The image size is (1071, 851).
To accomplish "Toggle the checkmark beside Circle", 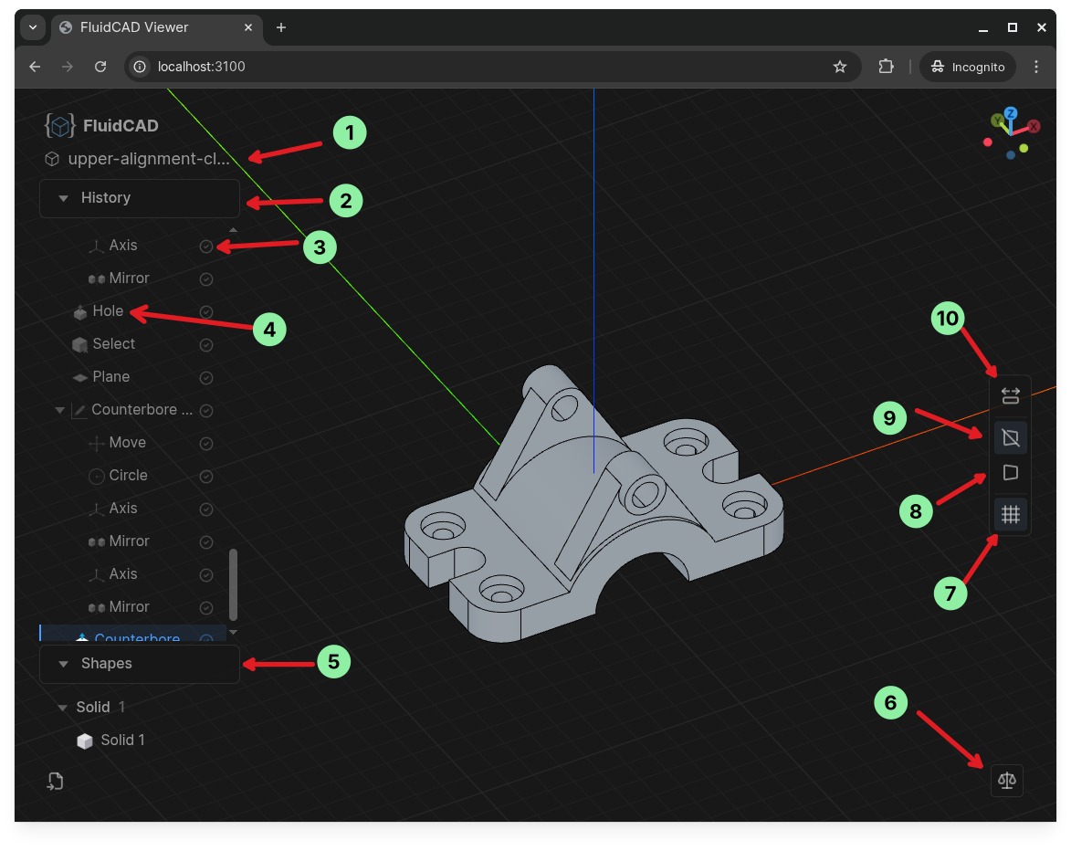I will tap(205, 476).
